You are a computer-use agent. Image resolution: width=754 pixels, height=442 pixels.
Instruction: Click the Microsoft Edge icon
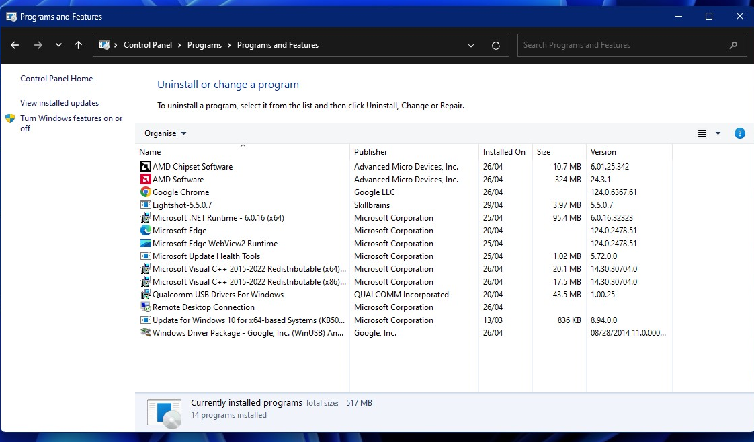coord(145,230)
